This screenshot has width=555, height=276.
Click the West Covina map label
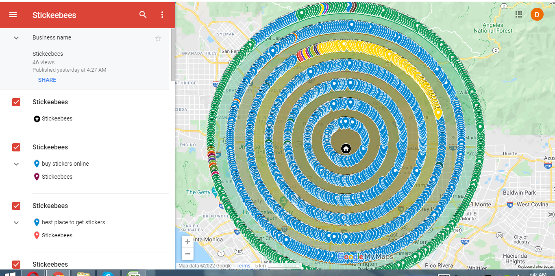coord(533,204)
